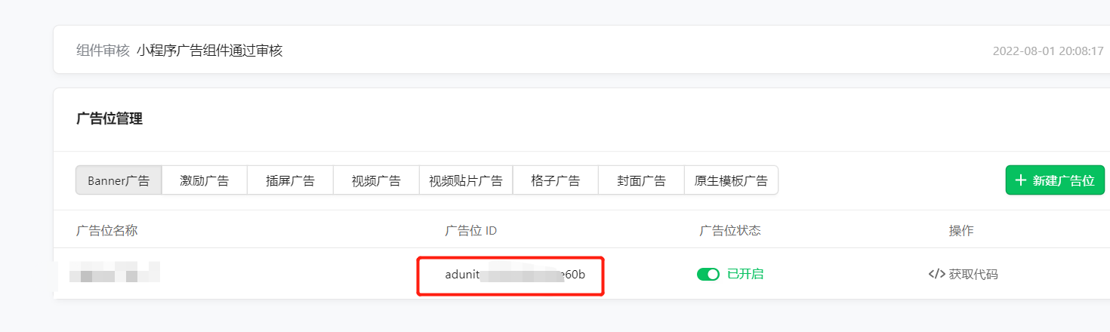Show the 原生模板广告 tab
1110x332 pixels.
click(x=730, y=181)
